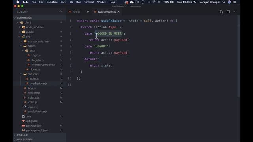
Task: Collapse the auth folder
Action: (x=23, y=50)
